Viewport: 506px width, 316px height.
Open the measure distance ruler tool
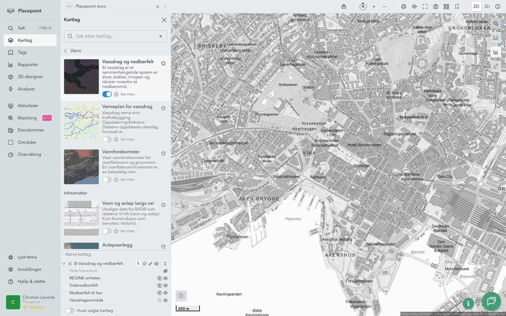point(496,38)
